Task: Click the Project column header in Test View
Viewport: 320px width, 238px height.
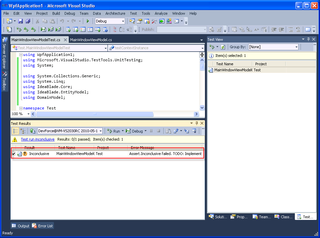Action: click(269, 64)
